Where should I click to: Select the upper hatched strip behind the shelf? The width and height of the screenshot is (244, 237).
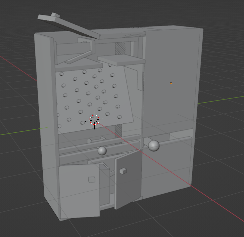coord(120,48)
